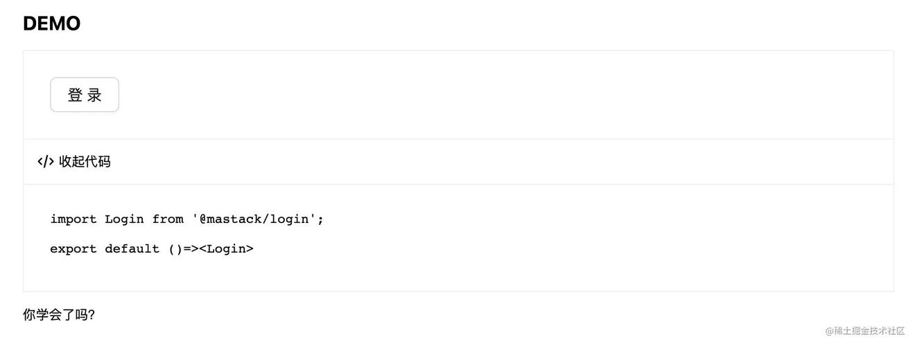Click the DEMO heading
Viewport: 915px width, 346px height.
52,24
